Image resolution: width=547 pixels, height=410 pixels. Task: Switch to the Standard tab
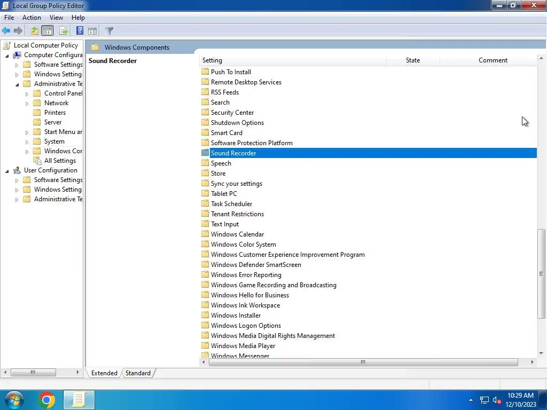coord(138,373)
